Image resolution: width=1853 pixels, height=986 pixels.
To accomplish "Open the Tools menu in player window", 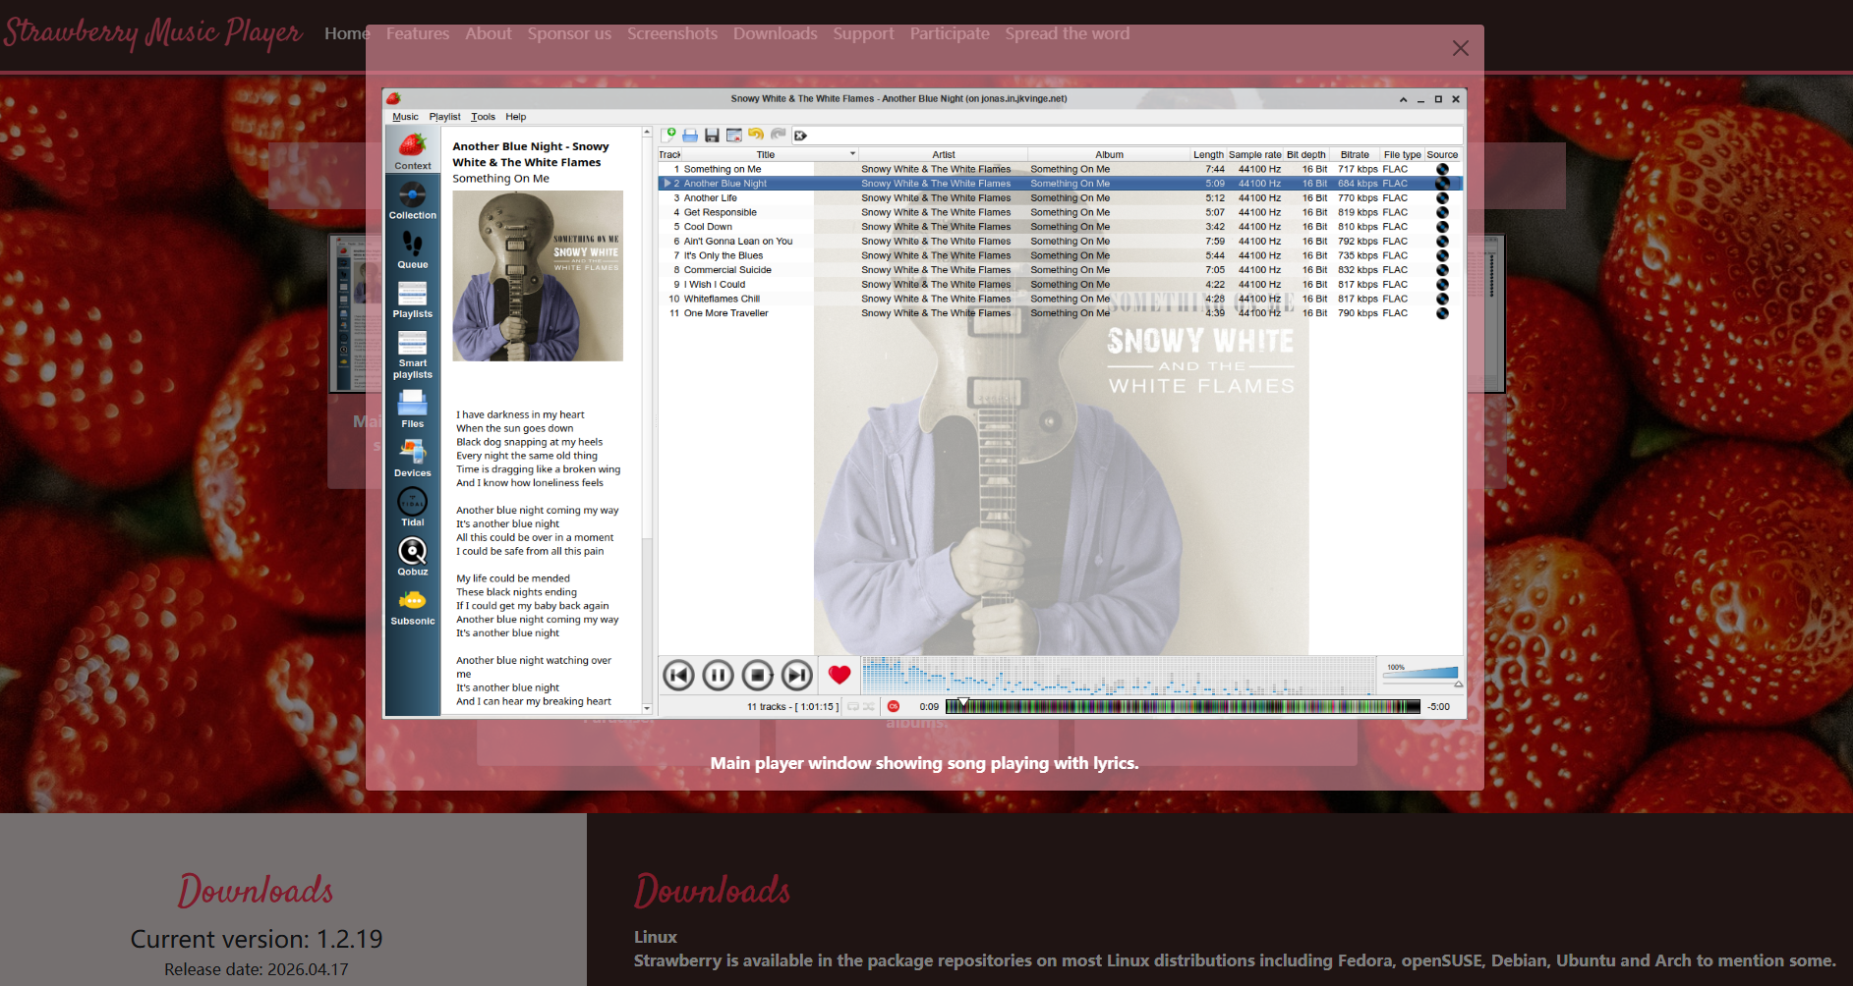I will (x=483, y=116).
